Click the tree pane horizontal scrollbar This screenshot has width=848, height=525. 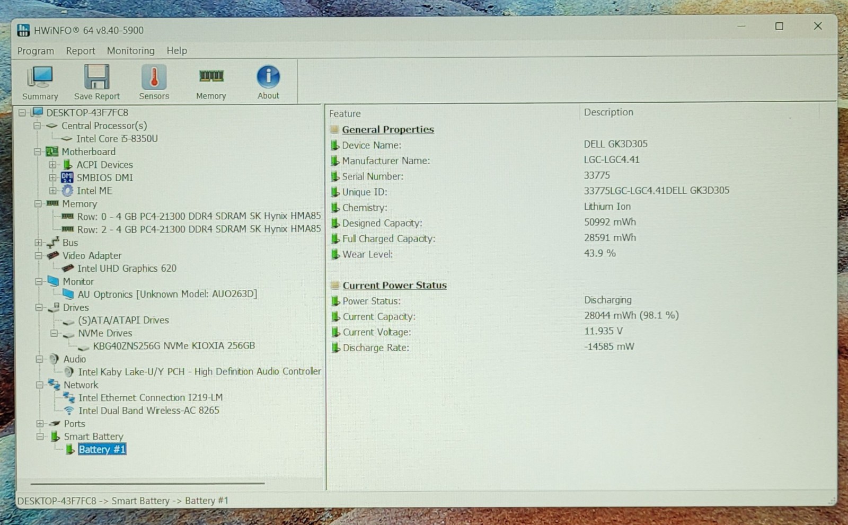(147, 483)
